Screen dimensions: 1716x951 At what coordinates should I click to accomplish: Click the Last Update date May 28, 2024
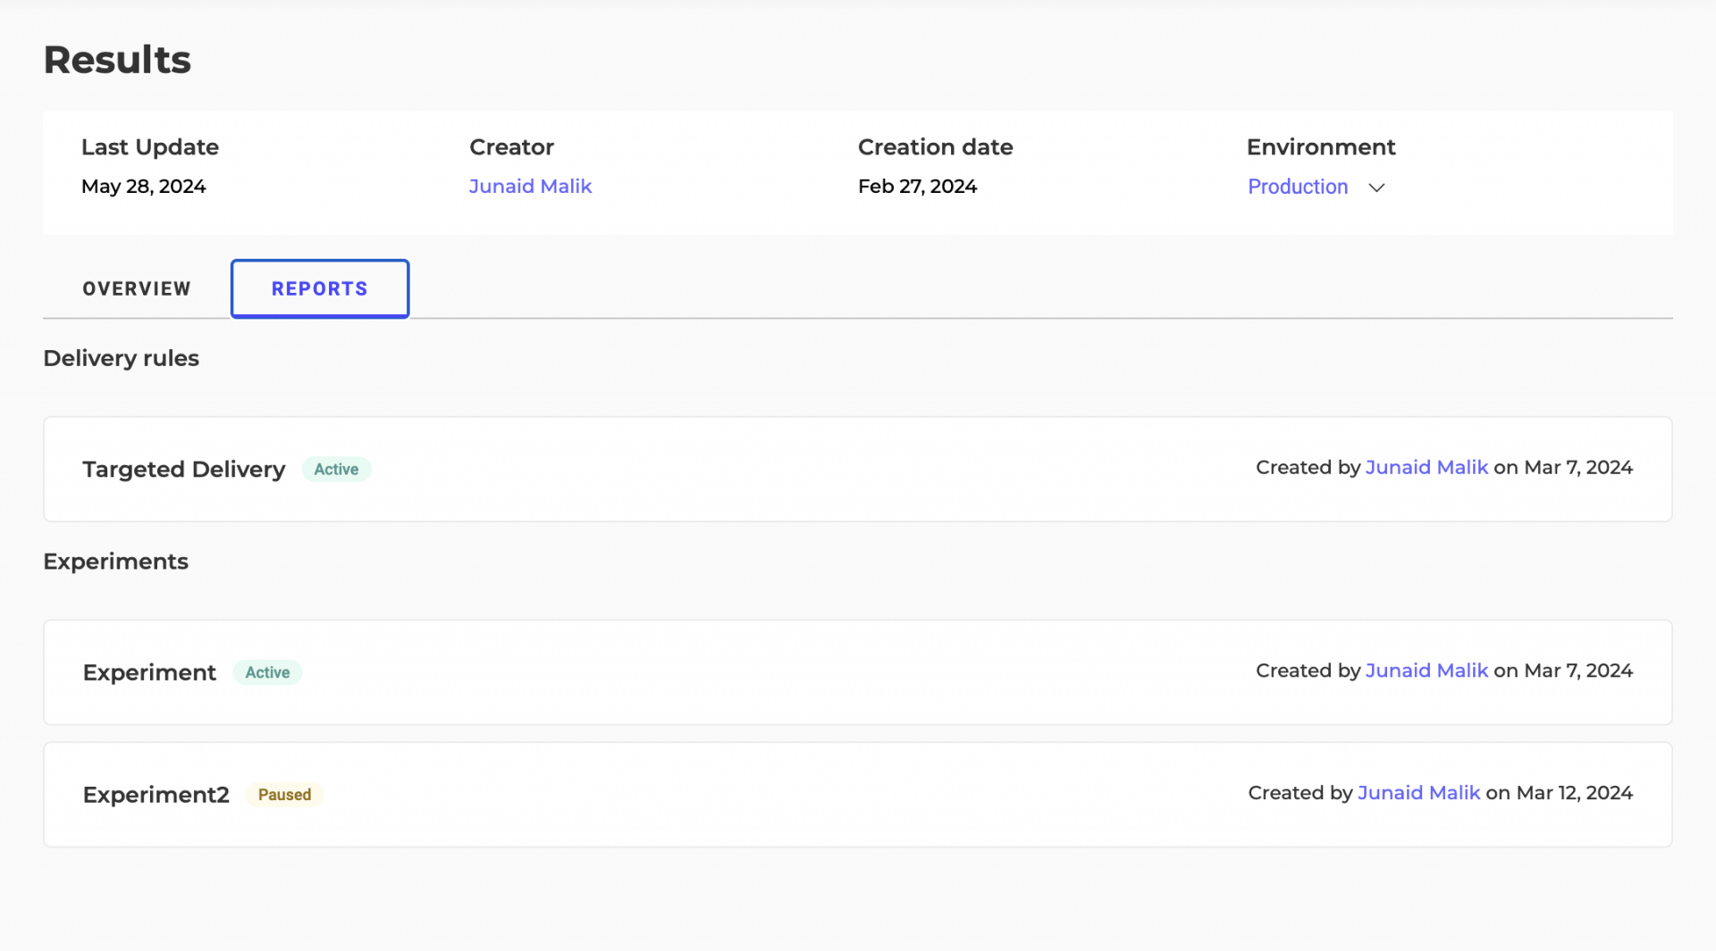(143, 186)
